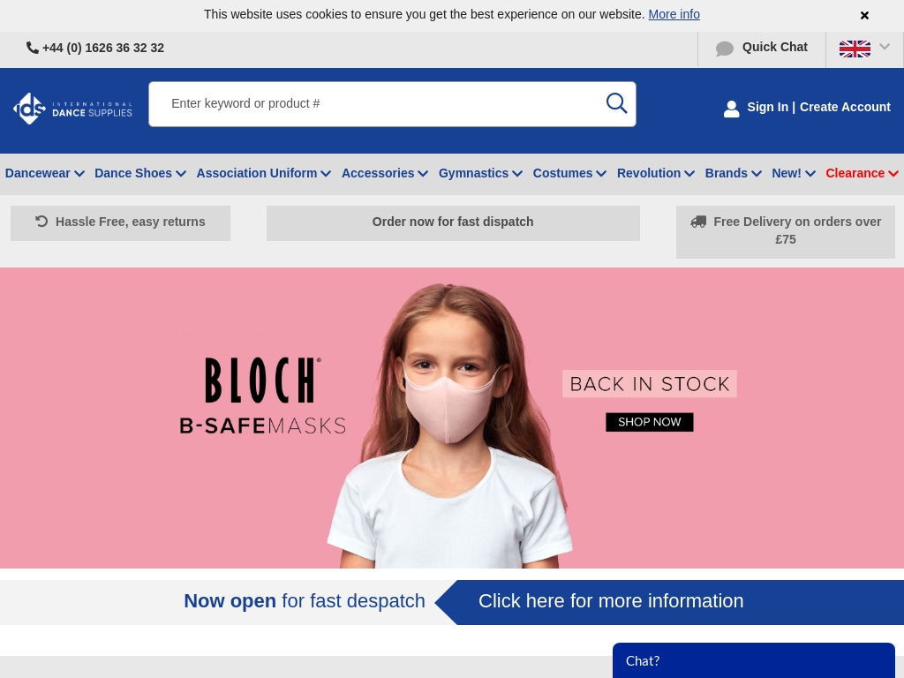904x678 pixels.
Task: Expand the language selector chevron
Action: coord(885,47)
